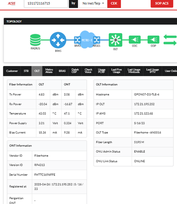Select the OLT tab
Viewport: 177px width, 204px height.
(x=37, y=71)
